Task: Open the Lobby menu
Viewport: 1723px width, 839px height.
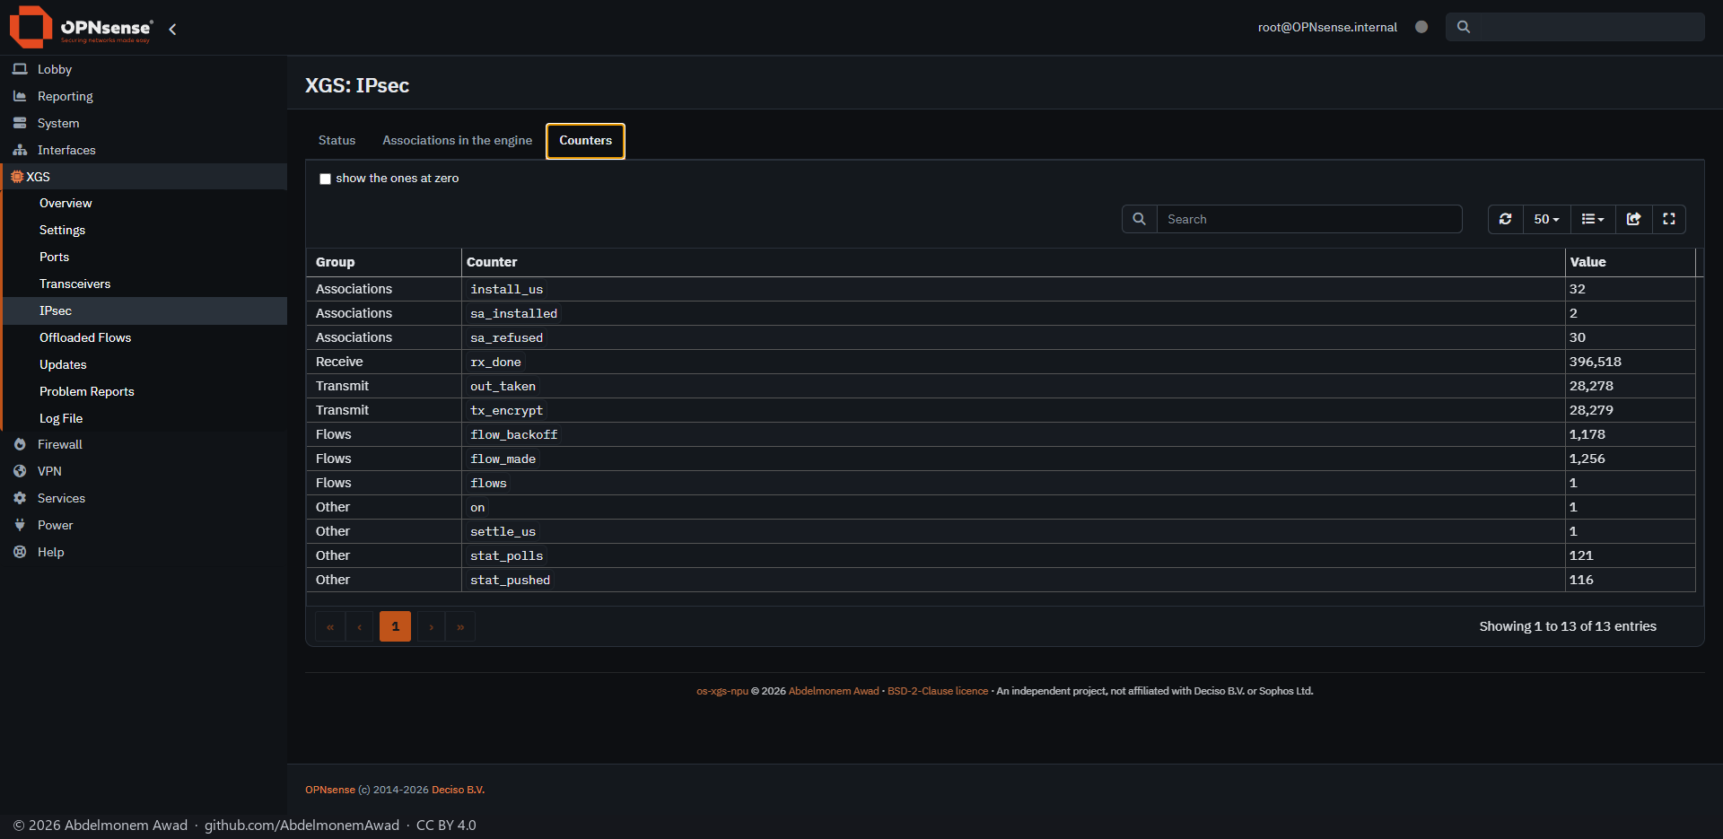Action: tap(144, 69)
